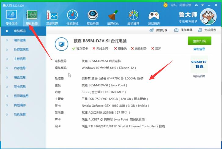Launch the 性能测试 performance test icon

tap(72, 17)
